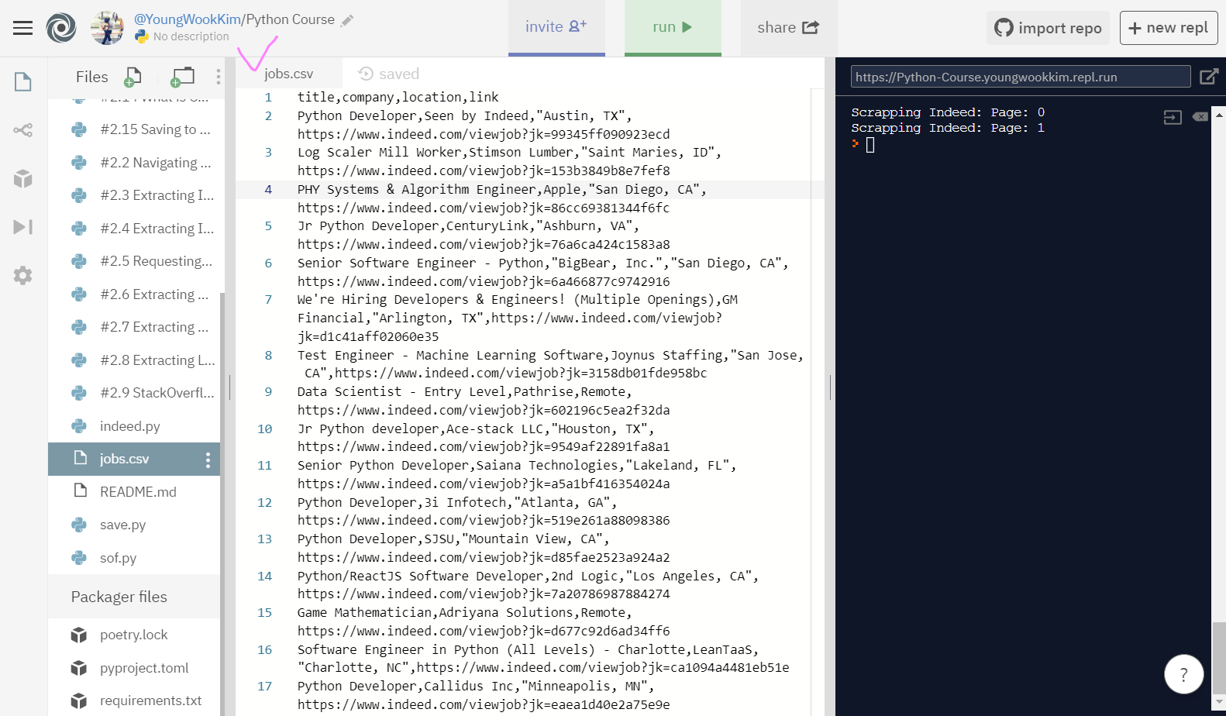Viewport: 1226px width, 716px height.
Task: Click console scrollbar up arrow
Action: [1219, 115]
